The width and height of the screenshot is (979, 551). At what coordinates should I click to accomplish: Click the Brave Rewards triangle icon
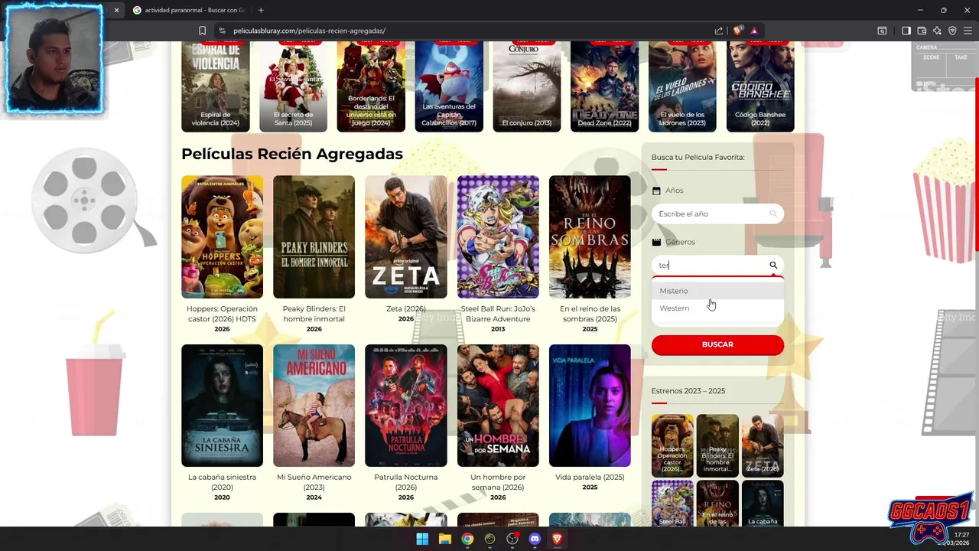coord(754,31)
